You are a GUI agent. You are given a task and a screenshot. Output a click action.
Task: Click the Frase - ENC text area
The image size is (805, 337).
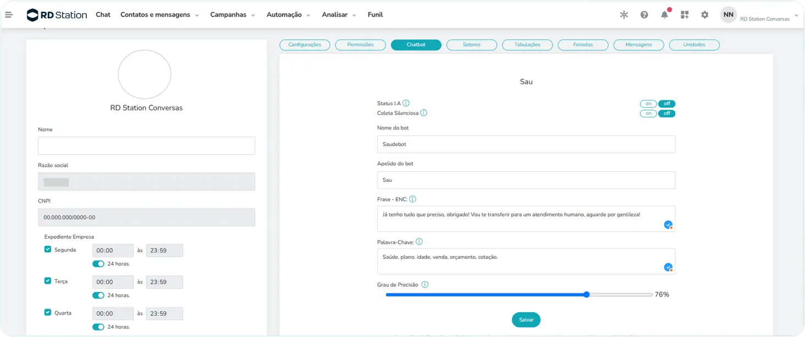click(526, 219)
